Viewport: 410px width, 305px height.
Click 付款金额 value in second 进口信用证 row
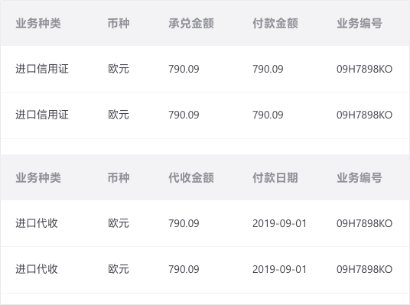[x=268, y=115]
